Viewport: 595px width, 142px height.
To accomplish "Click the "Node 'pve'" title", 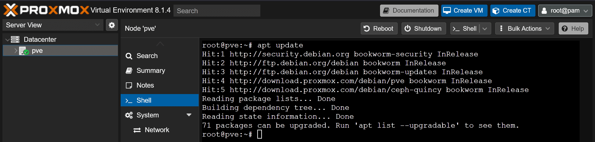I will pos(140,29).
